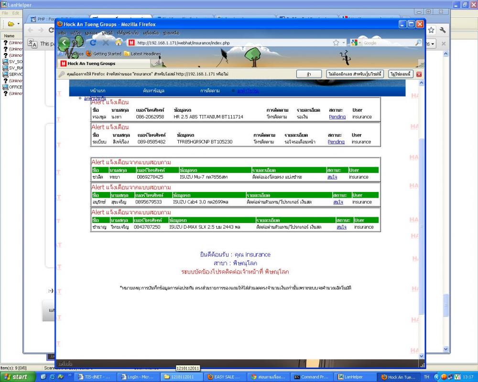The image size is (478, 382).
Task: Open Pending link for 089-8585482 row
Action: (x=336, y=142)
